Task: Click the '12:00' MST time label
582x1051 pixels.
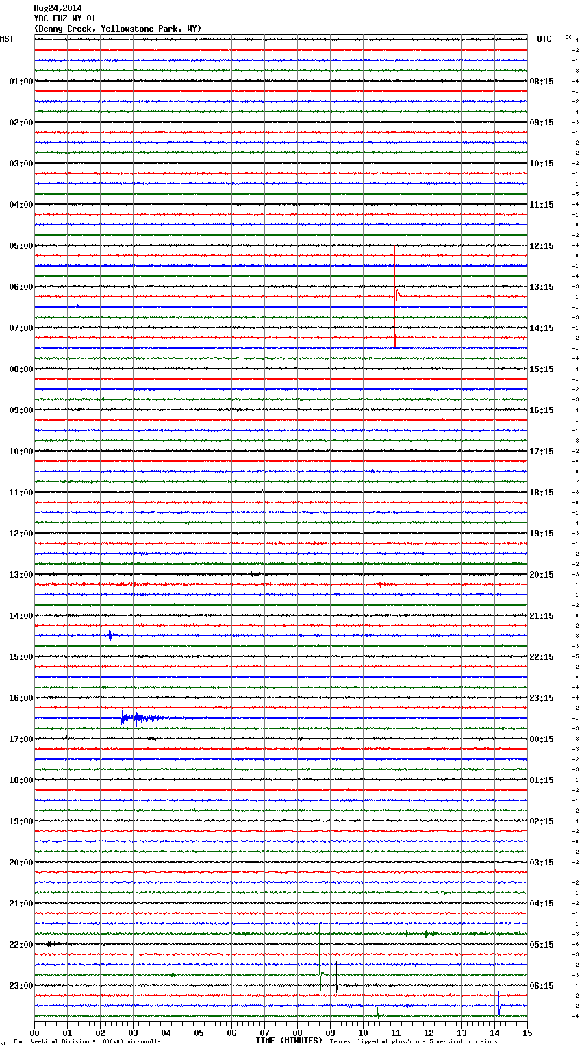Action: tap(21, 534)
